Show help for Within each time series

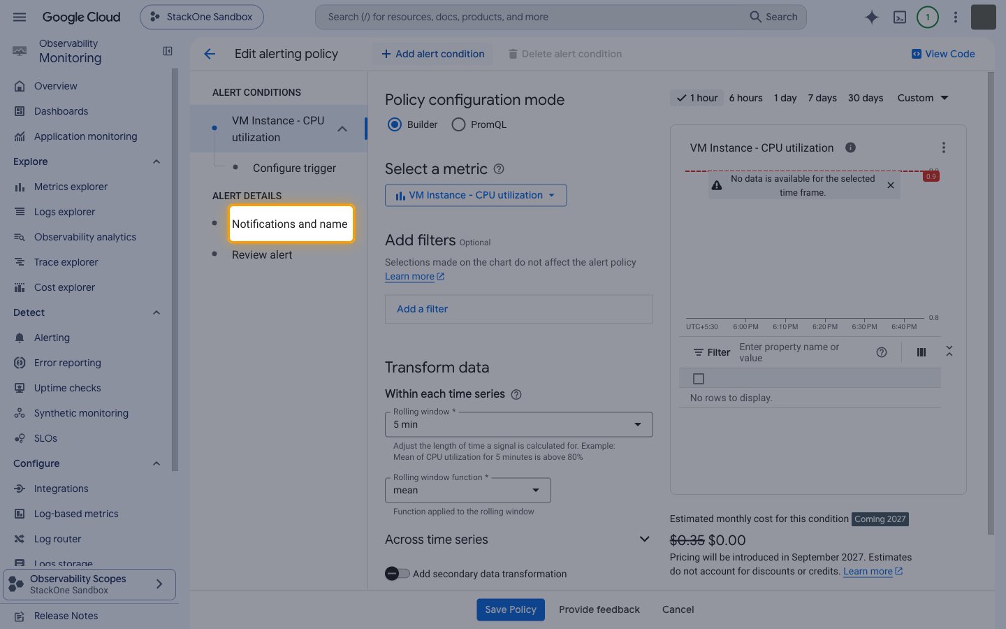point(516,394)
